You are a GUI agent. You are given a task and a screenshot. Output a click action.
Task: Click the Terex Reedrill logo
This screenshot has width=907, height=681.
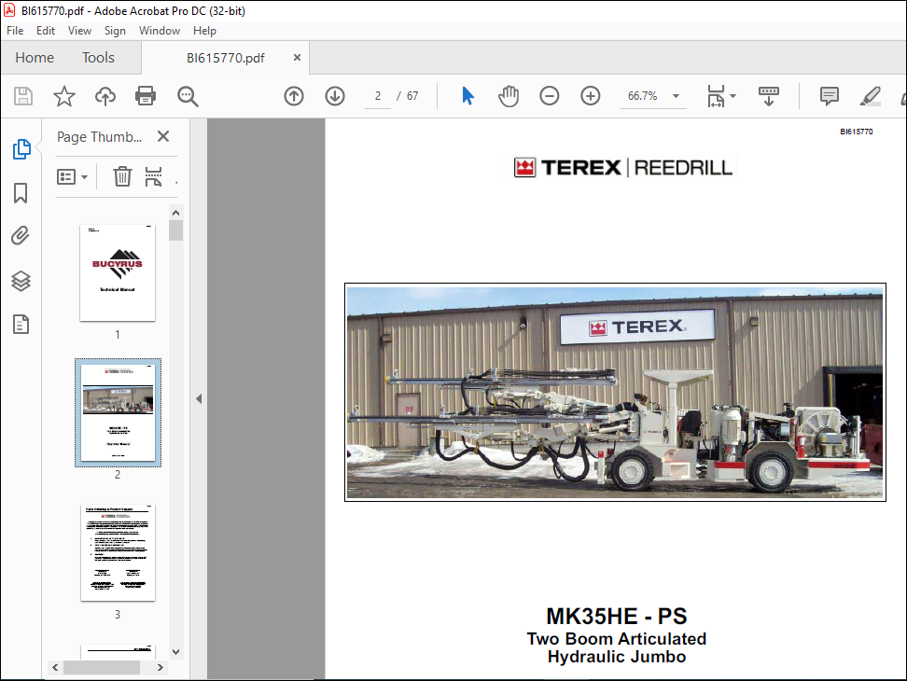coord(623,168)
